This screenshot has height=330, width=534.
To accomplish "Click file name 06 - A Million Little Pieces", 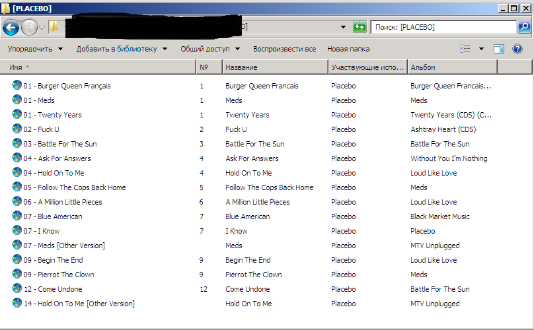I will (63, 202).
